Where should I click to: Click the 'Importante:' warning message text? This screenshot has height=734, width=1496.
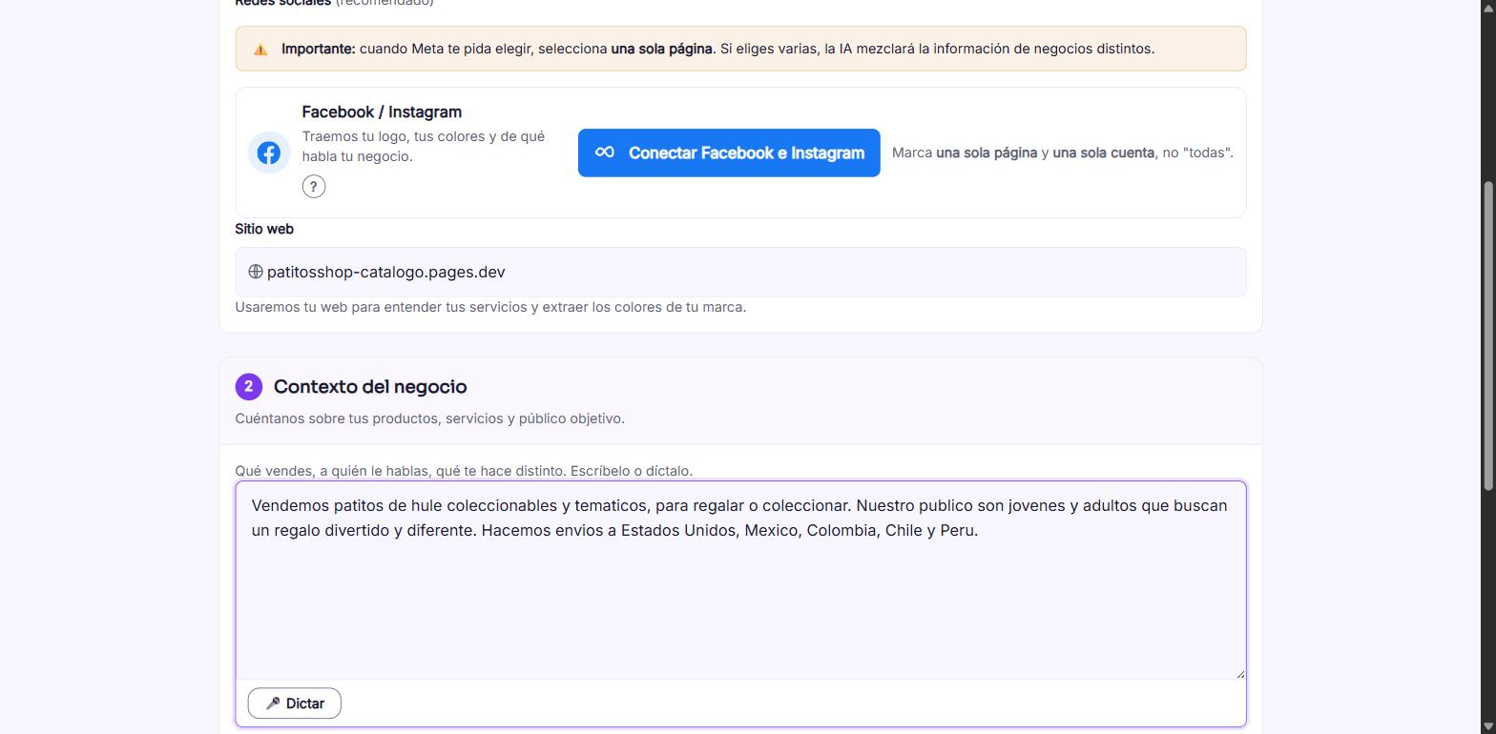click(717, 49)
